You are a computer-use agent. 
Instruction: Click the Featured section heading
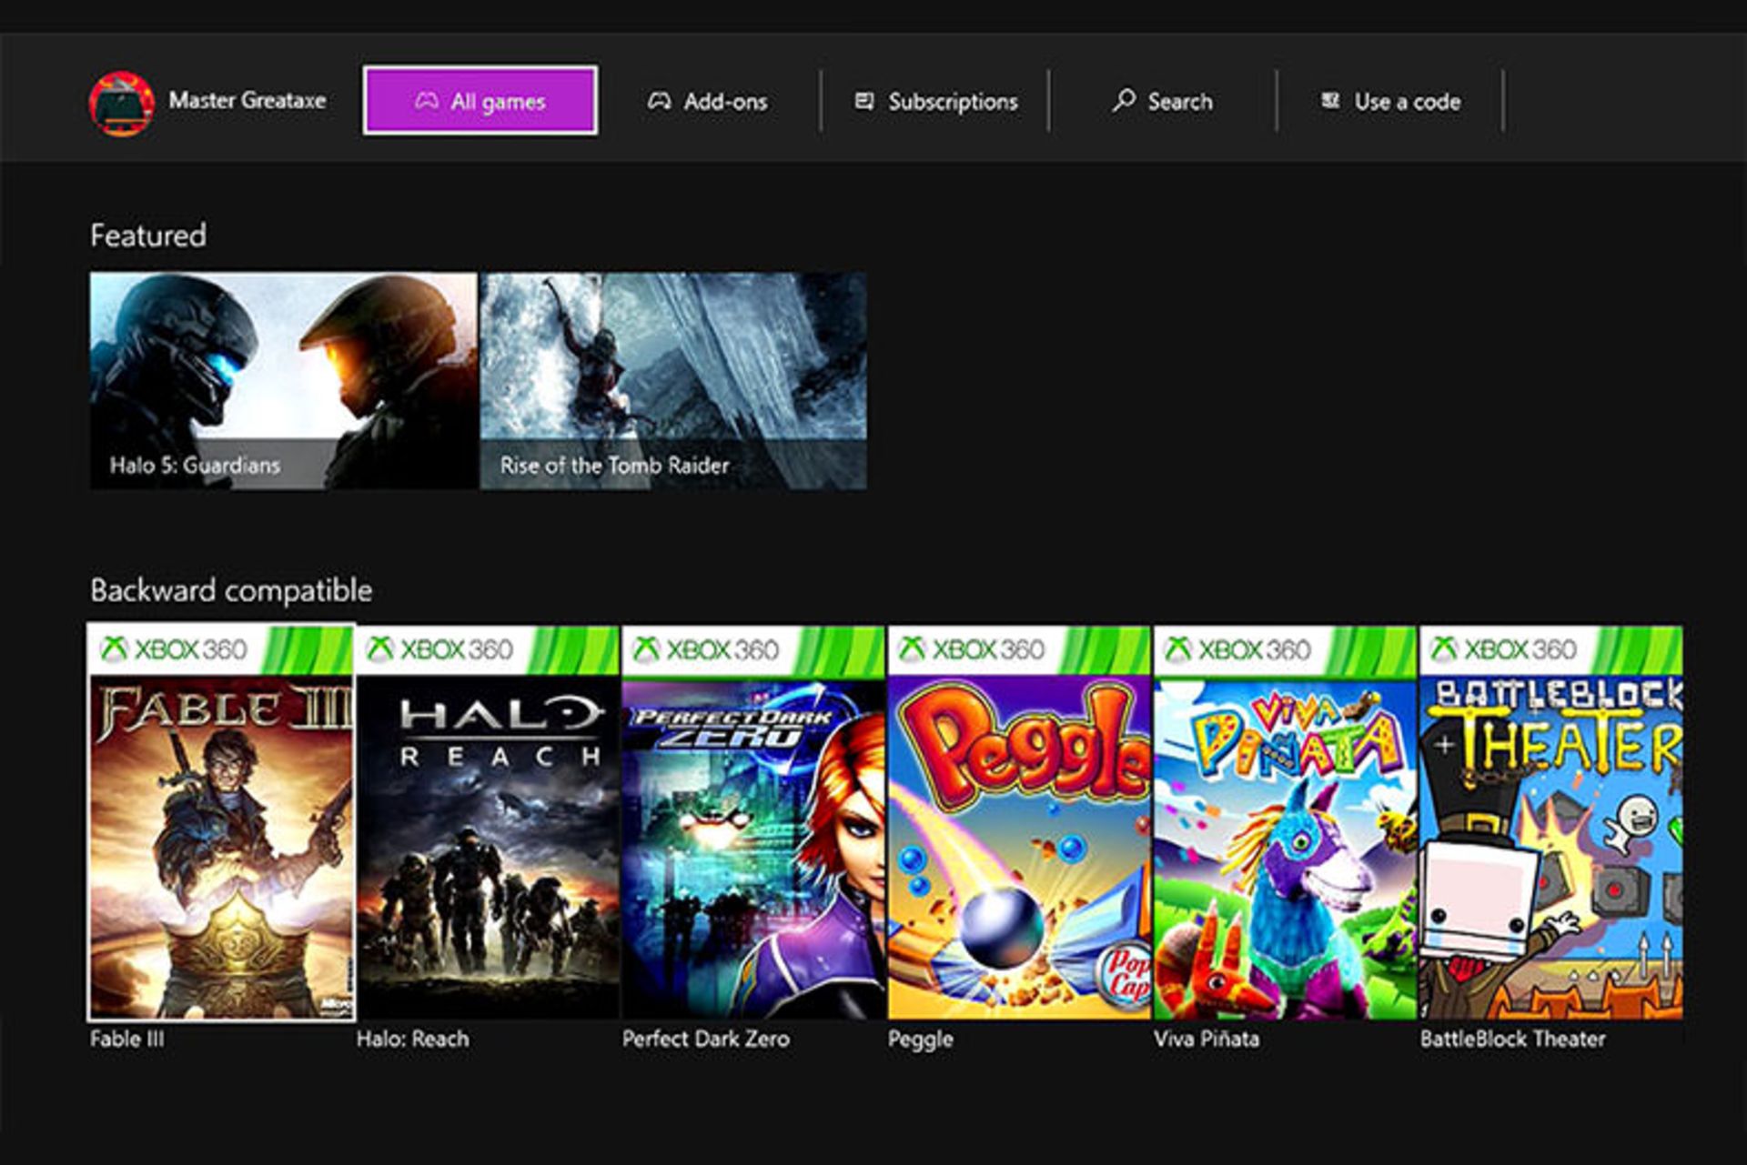[x=148, y=236]
